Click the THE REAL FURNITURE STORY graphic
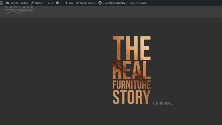The image size is (222, 125). (x=132, y=70)
